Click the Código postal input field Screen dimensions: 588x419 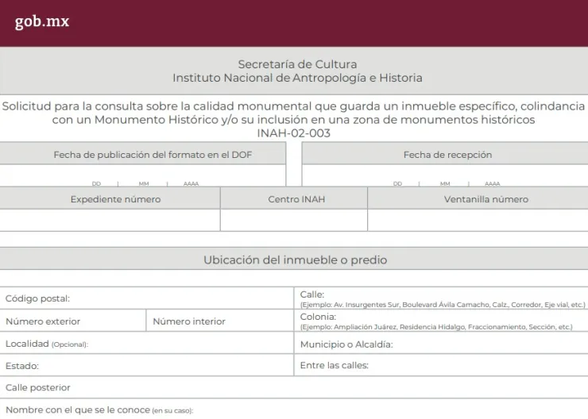coord(147,298)
